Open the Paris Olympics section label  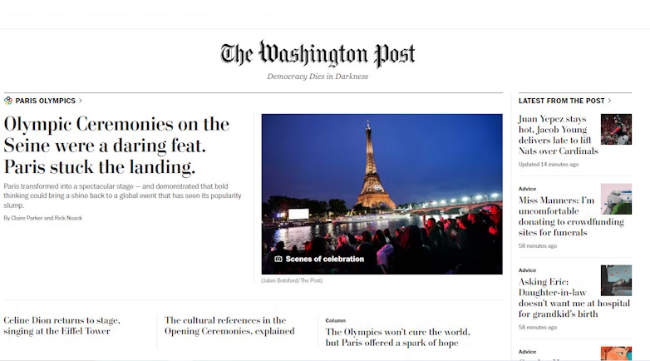[46, 101]
